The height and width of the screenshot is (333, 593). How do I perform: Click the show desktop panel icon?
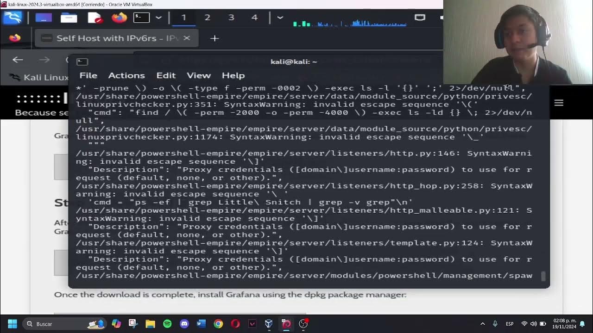click(44, 18)
